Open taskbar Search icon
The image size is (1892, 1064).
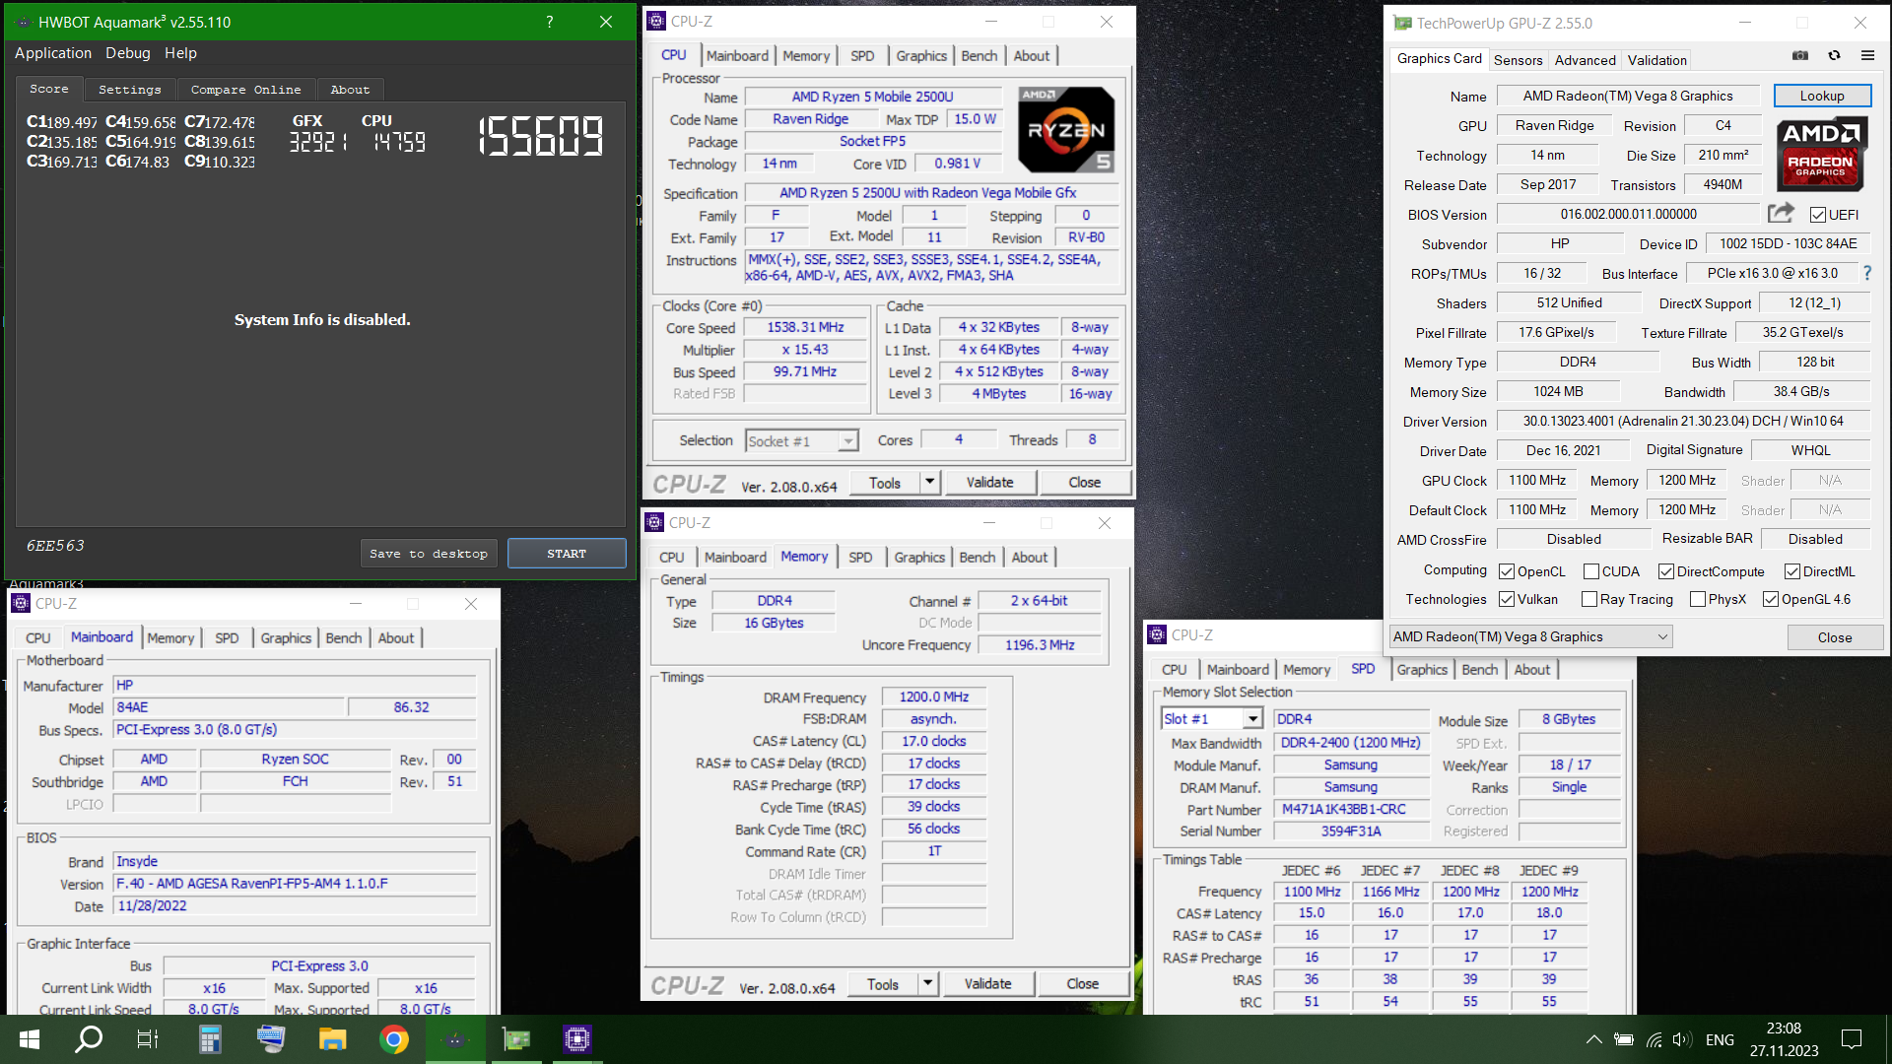[89, 1039]
